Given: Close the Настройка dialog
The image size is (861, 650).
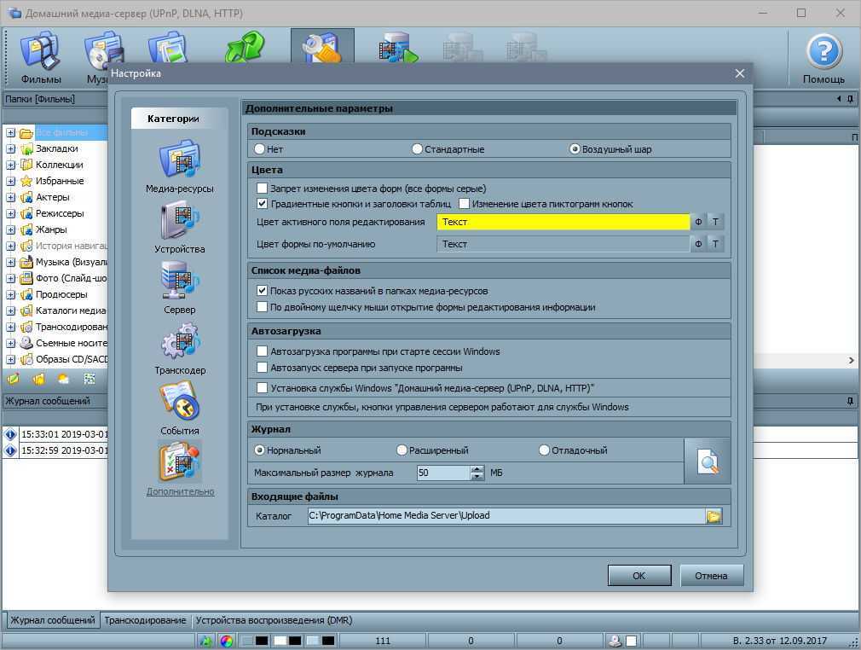Looking at the screenshot, I should pyautogui.click(x=740, y=73).
